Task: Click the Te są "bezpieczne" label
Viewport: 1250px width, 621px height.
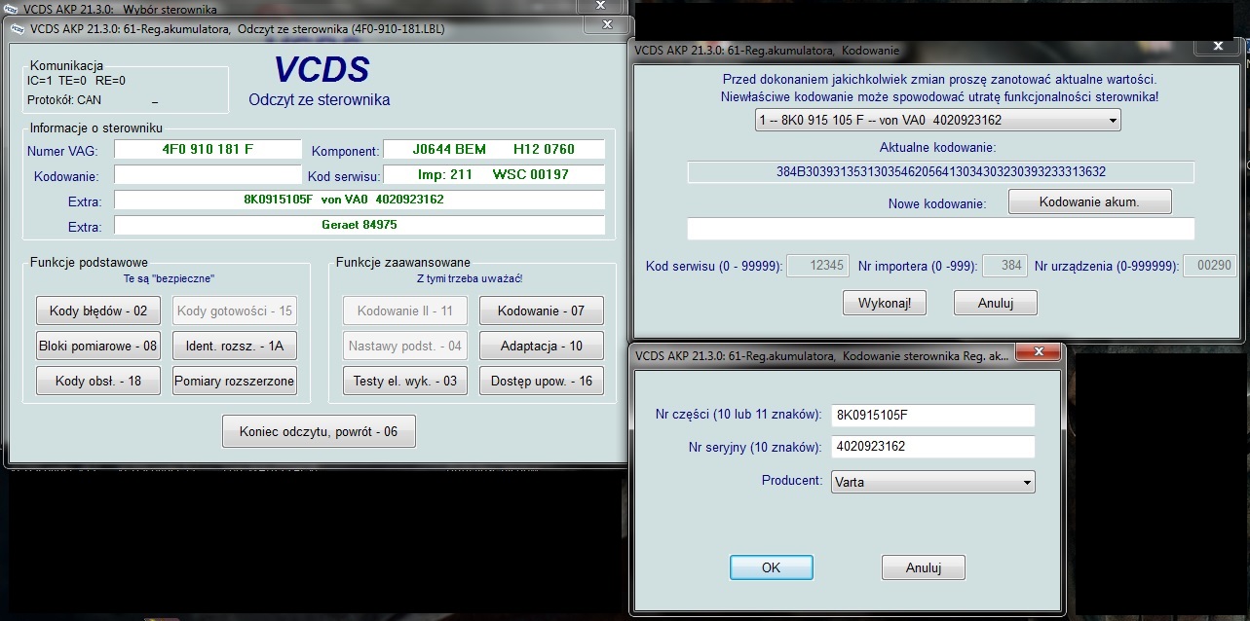Action: coord(169,278)
